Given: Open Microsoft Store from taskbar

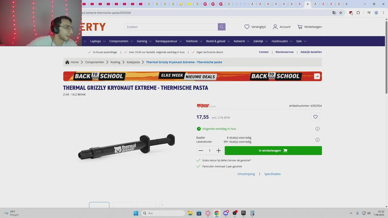Looking at the screenshot, I should pyautogui.click(x=199, y=213).
